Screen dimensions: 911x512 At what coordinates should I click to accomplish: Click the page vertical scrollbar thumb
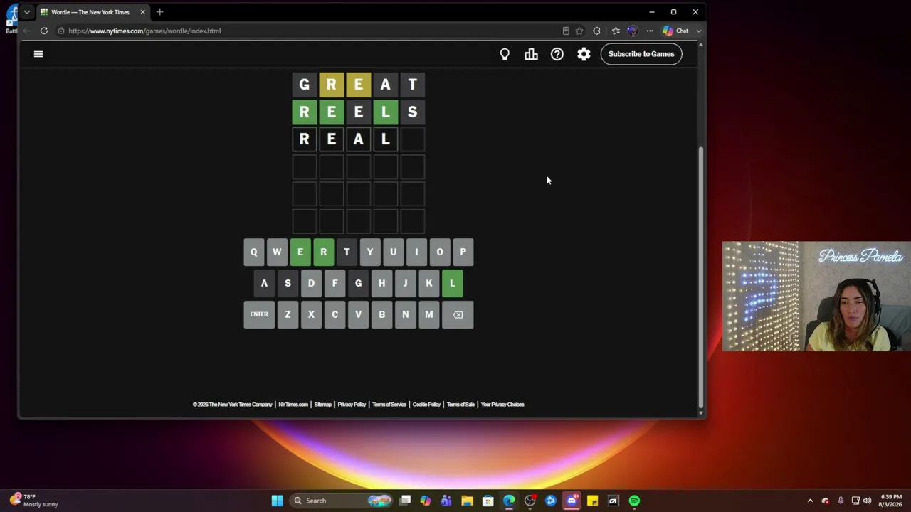(x=701, y=277)
